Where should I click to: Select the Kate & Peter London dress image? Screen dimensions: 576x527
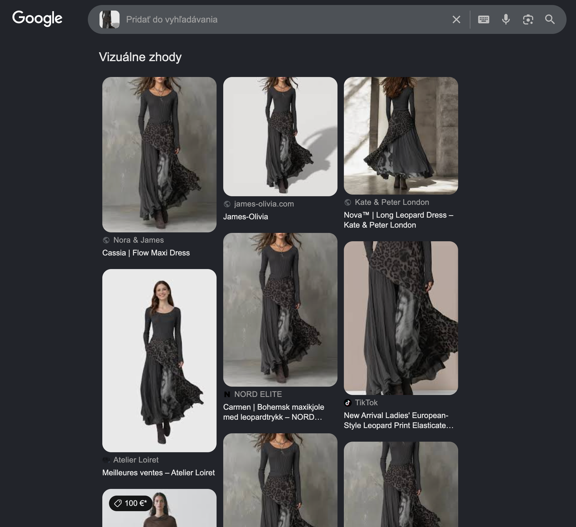pyautogui.click(x=401, y=136)
